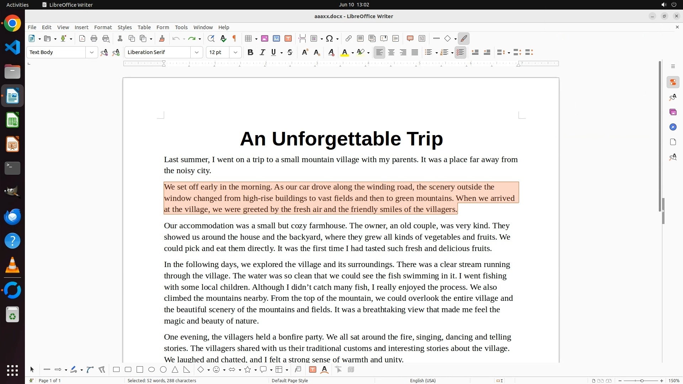Expand the paragraph style dropdown
Screen dimensions: 683x384
click(x=91, y=52)
